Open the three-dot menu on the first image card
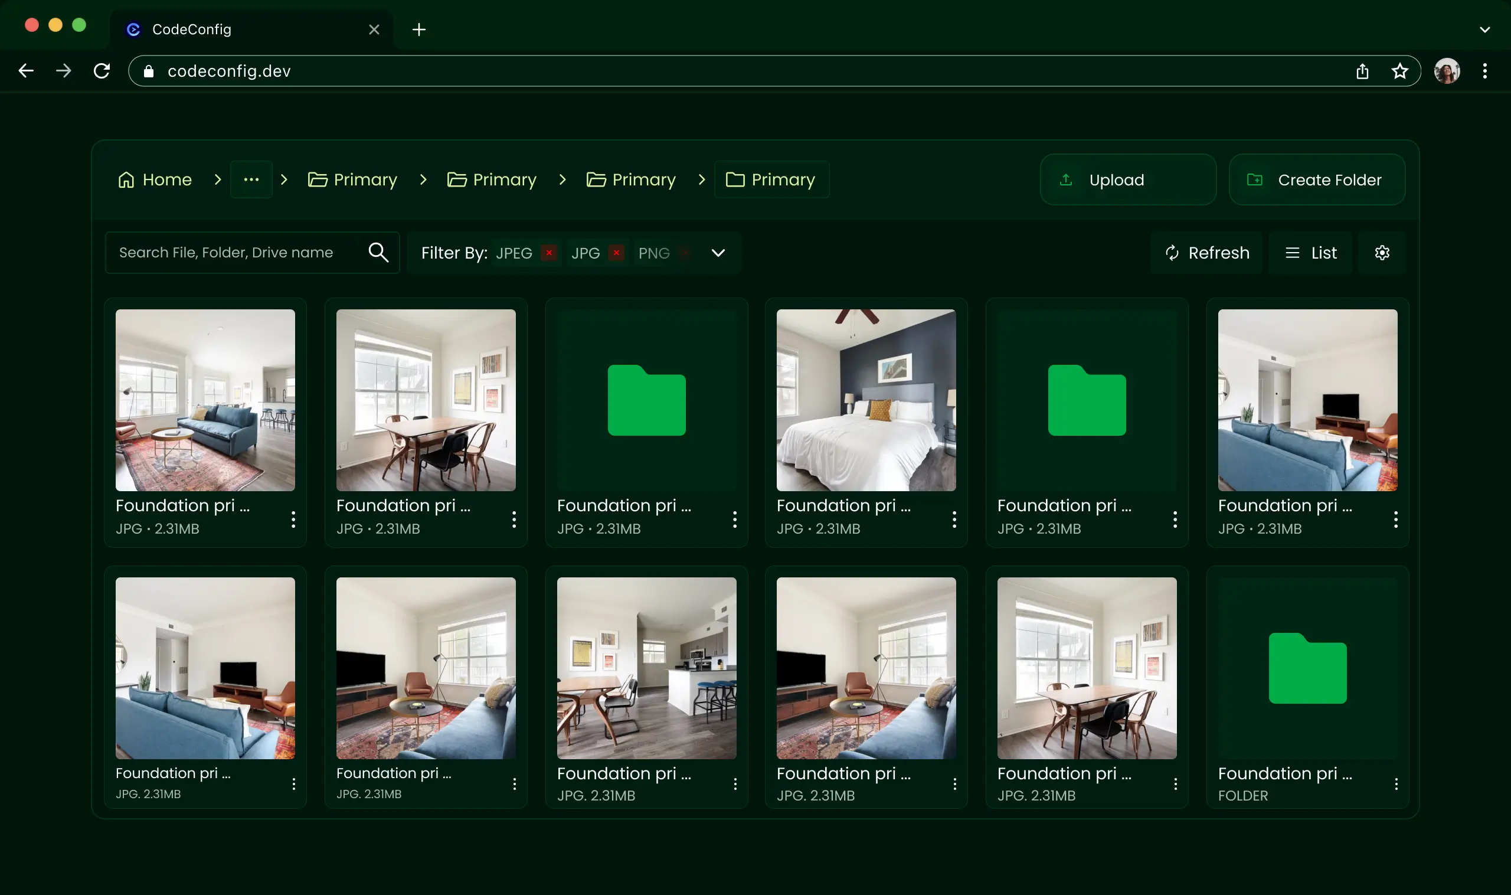Screen dimensions: 1511x895 click(x=293, y=519)
